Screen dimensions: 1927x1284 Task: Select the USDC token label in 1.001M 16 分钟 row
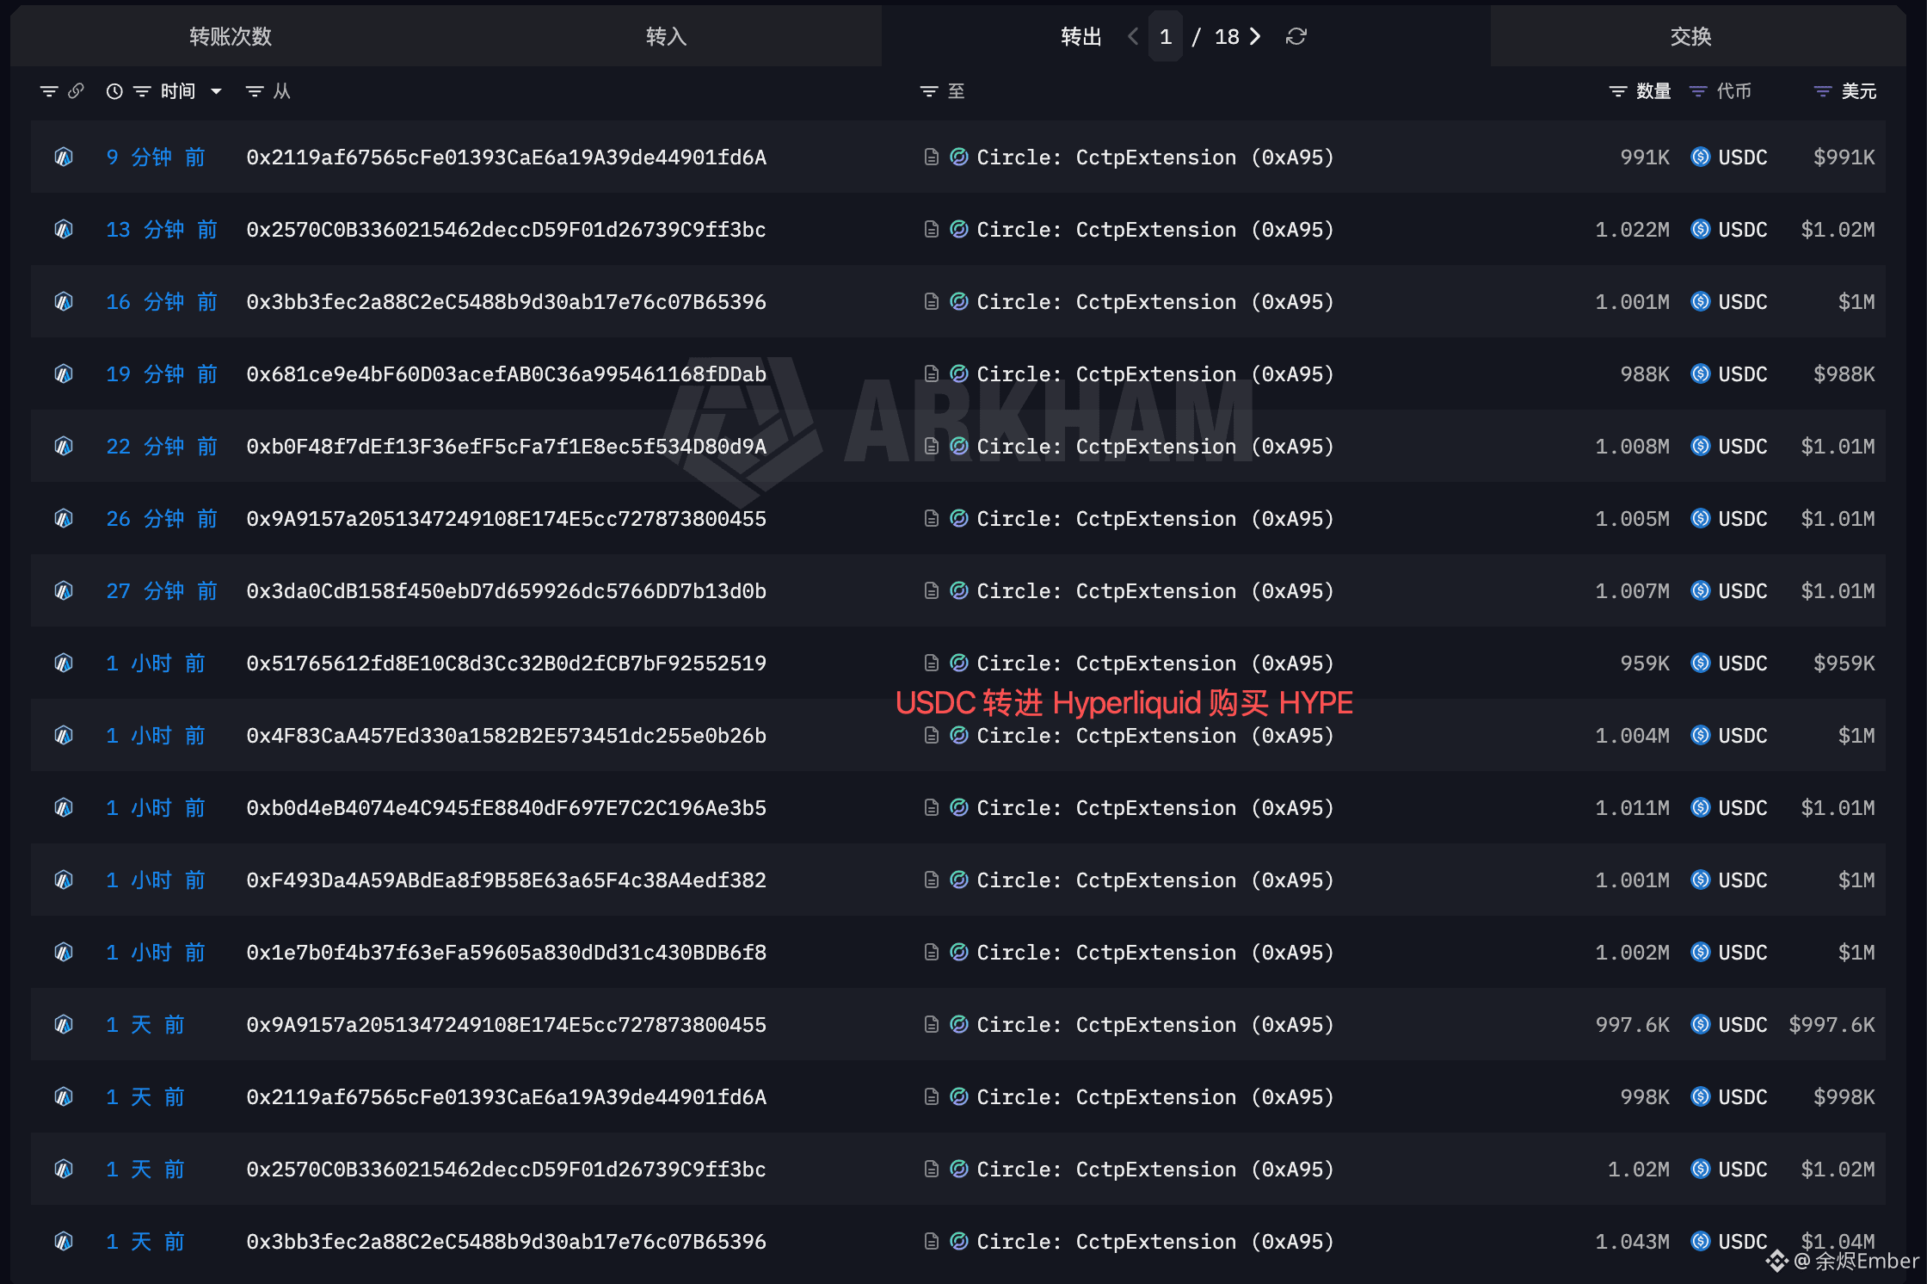(x=1743, y=301)
